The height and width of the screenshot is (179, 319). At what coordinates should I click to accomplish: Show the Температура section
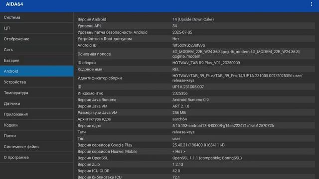pos(36,93)
